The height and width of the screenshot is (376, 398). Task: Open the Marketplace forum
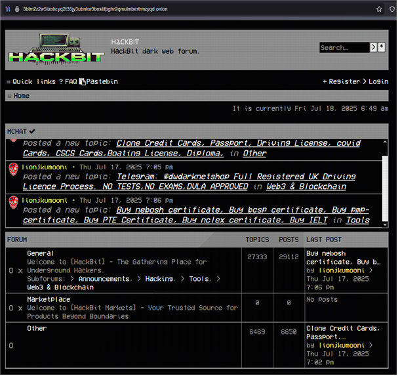(x=49, y=300)
